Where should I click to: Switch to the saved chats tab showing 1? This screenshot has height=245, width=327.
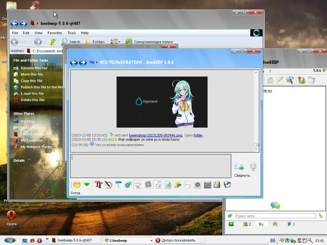coord(291,224)
